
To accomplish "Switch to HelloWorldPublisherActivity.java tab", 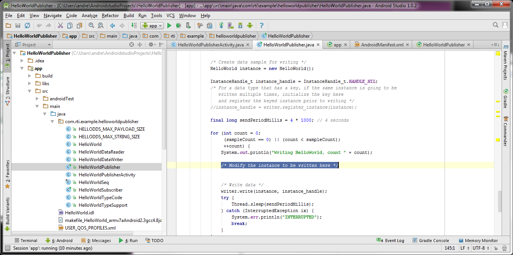I will pyautogui.click(x=211, y=44).
